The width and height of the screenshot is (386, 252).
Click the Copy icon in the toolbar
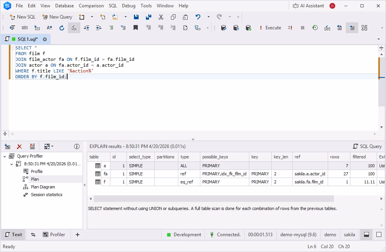173,17
